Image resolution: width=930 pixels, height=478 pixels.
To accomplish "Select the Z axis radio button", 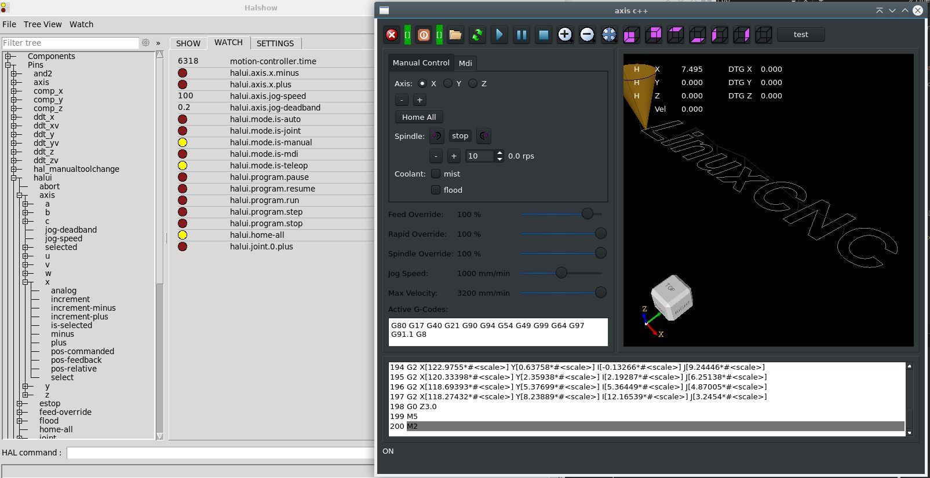I will tap(473, 83).
